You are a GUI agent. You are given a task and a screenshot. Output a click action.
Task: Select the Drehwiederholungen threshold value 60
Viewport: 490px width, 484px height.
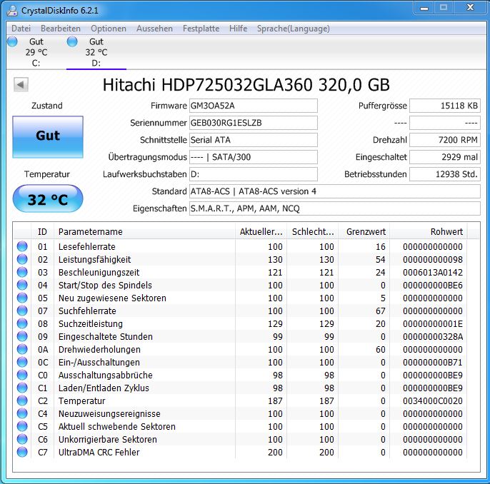tap(381, 349)
